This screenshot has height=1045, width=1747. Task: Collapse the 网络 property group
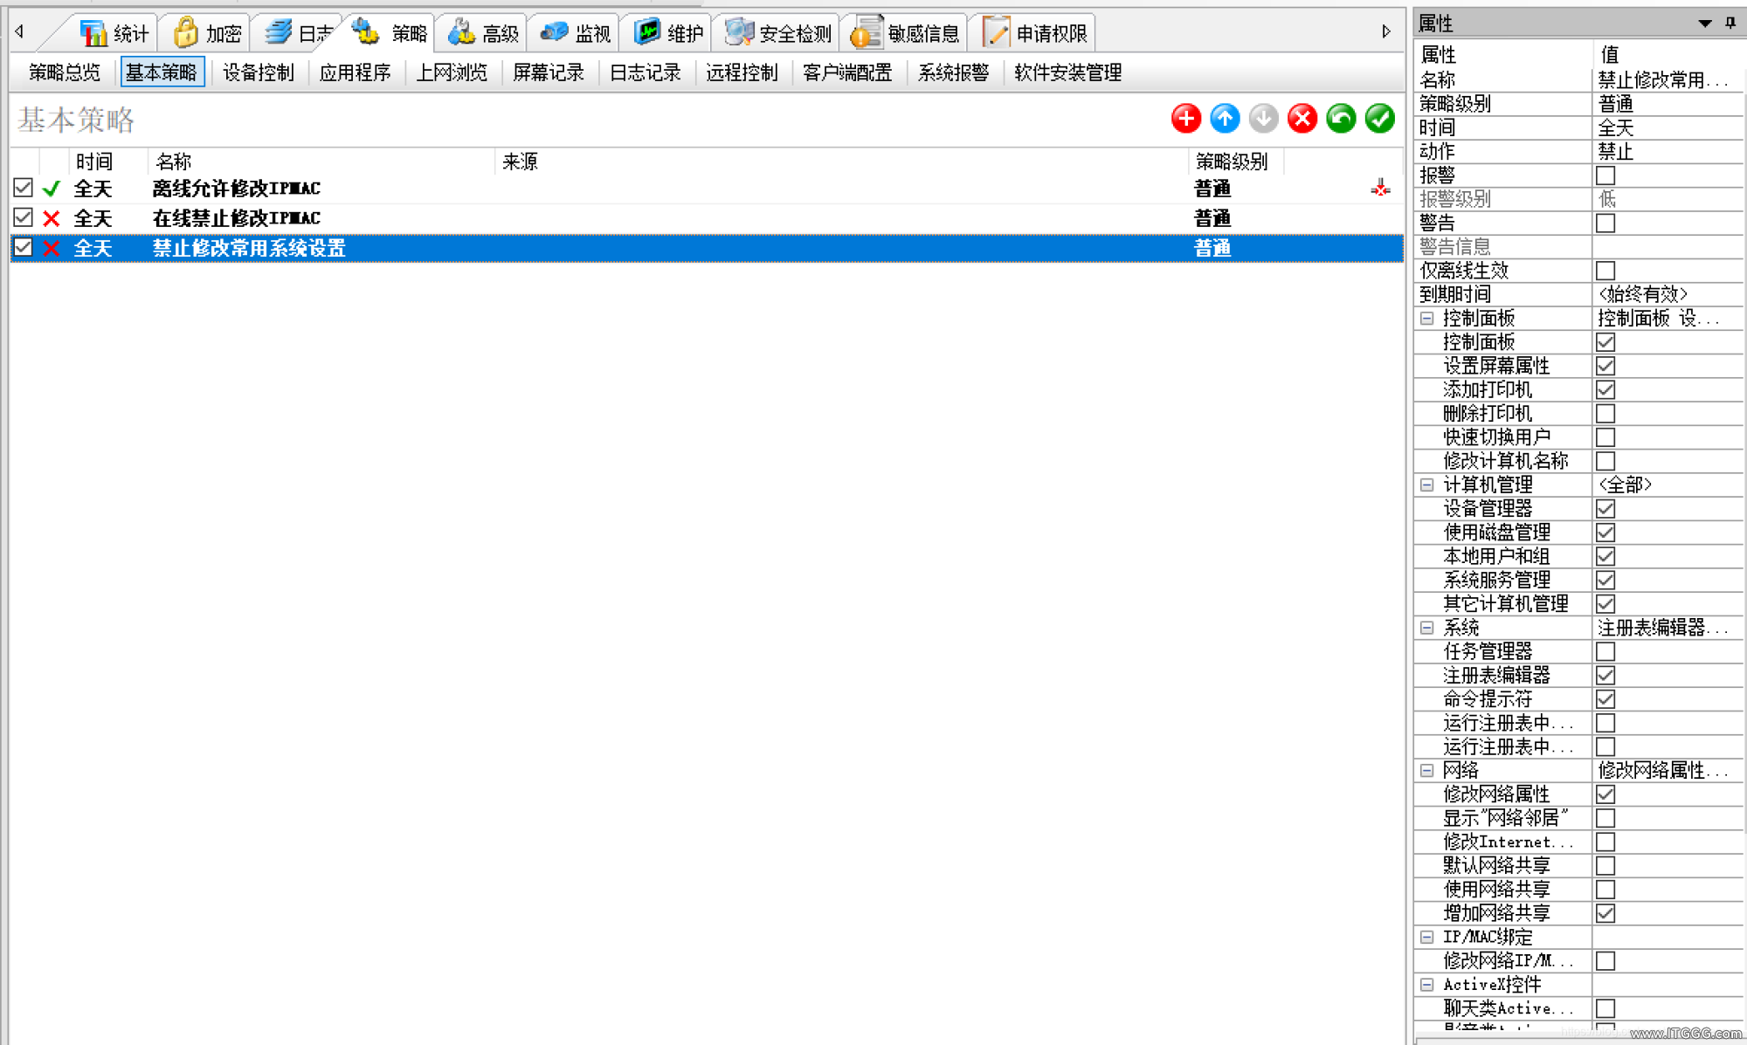coord(1427,771)
